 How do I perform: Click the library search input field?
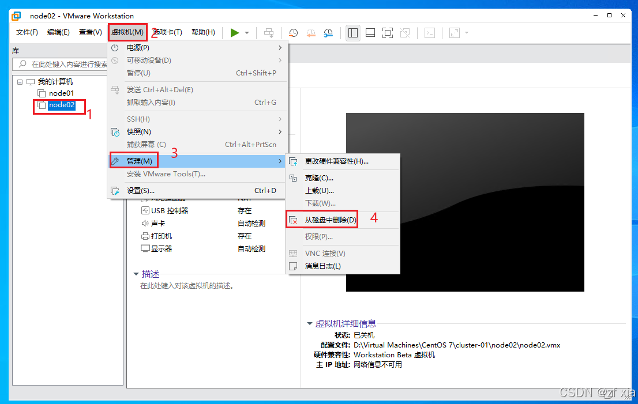(x=61, y=64)
